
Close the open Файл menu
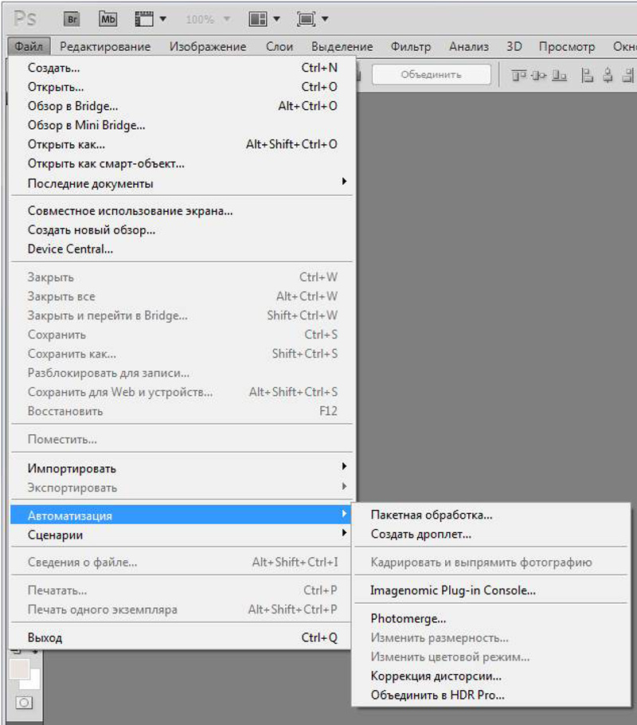(x=29, y=46)
